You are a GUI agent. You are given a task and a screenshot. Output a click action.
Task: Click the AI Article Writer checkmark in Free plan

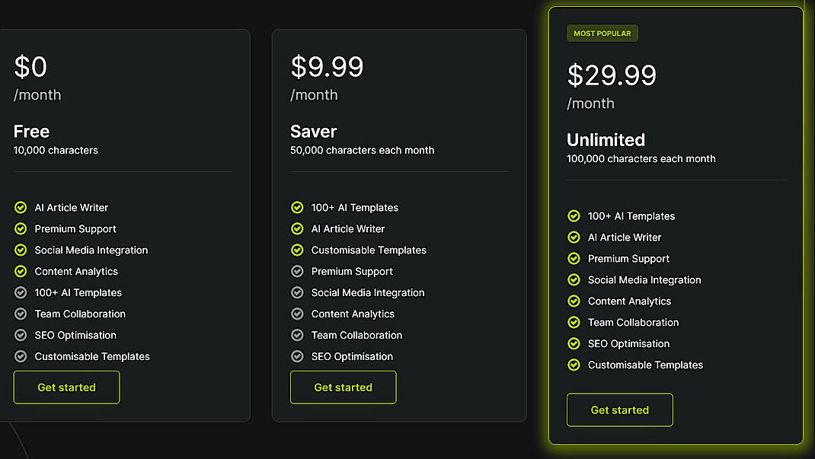point(20,207)
